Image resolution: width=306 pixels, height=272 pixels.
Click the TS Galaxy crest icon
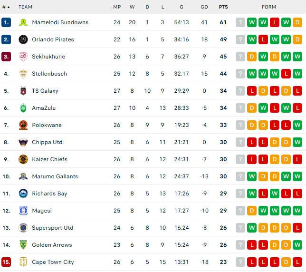[x=23, y=91]
